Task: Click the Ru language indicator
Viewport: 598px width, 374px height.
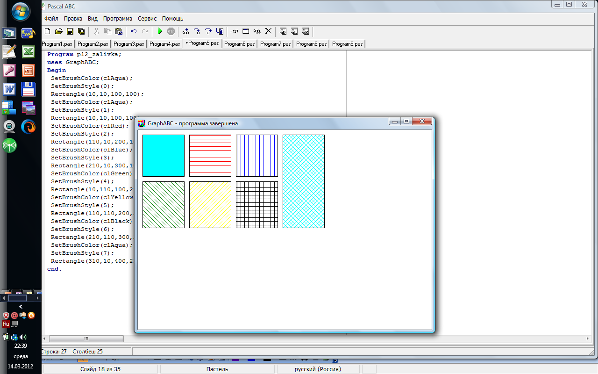Action: coord(6,324)
